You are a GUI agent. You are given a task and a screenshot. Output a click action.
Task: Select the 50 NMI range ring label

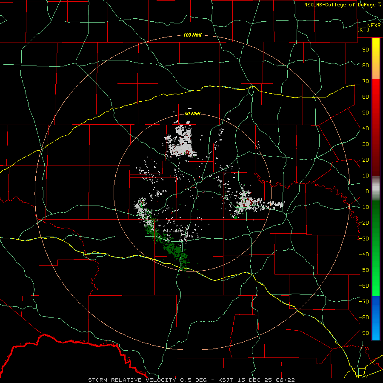(x=192, y=114)
